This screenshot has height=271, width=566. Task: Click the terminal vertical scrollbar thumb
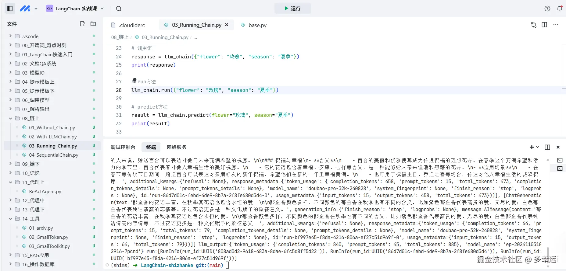coord(548,255)
